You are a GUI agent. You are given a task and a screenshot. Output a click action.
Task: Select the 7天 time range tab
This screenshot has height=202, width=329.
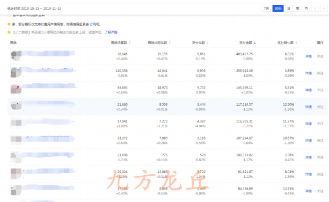(x=266, y=9)
